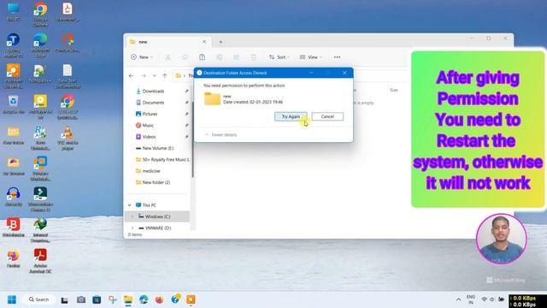Open the medicine folder in sidebar
Screen dimensions: 547x308
[151, 171]
